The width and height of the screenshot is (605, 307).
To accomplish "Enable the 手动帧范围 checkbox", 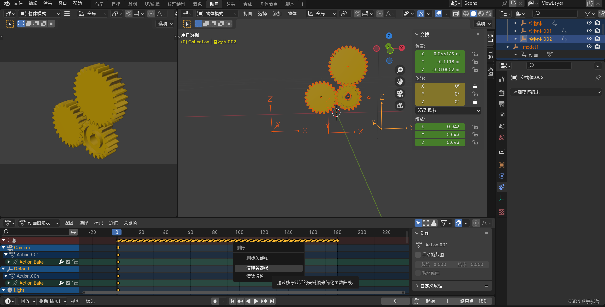I will click(418, 255).
